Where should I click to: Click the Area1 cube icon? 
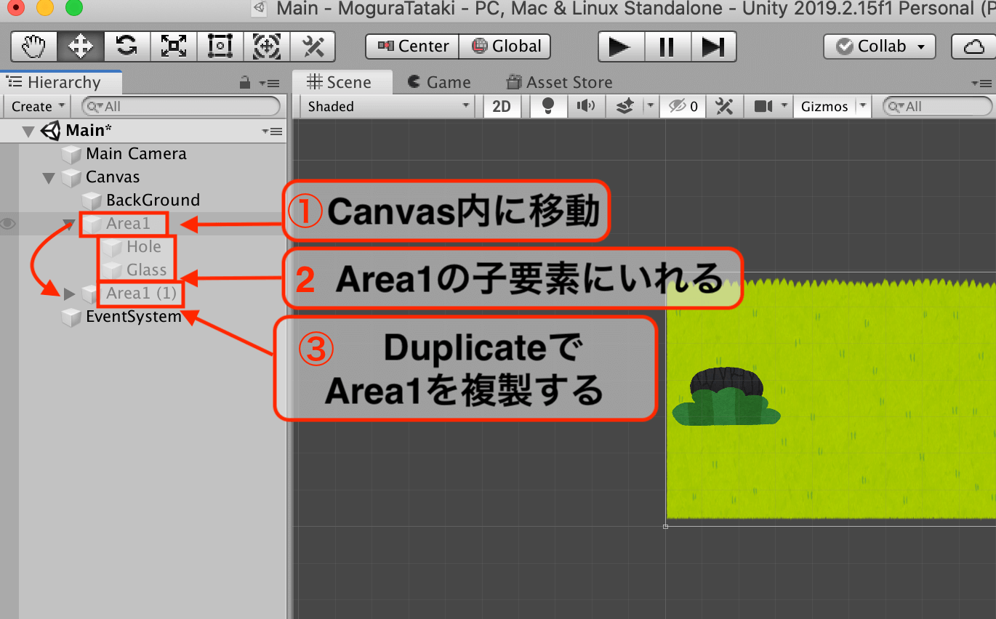pos(92,224)
